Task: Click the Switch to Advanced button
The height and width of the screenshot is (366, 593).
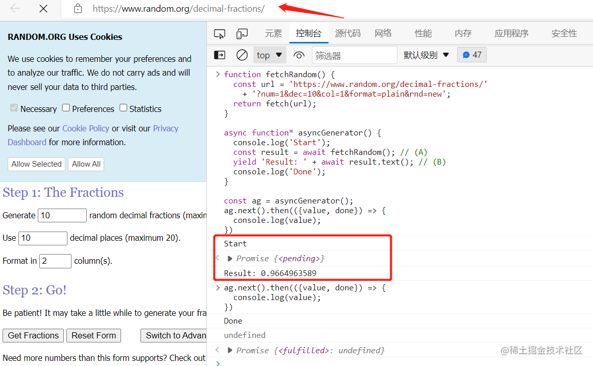Action: coord(174,336)
